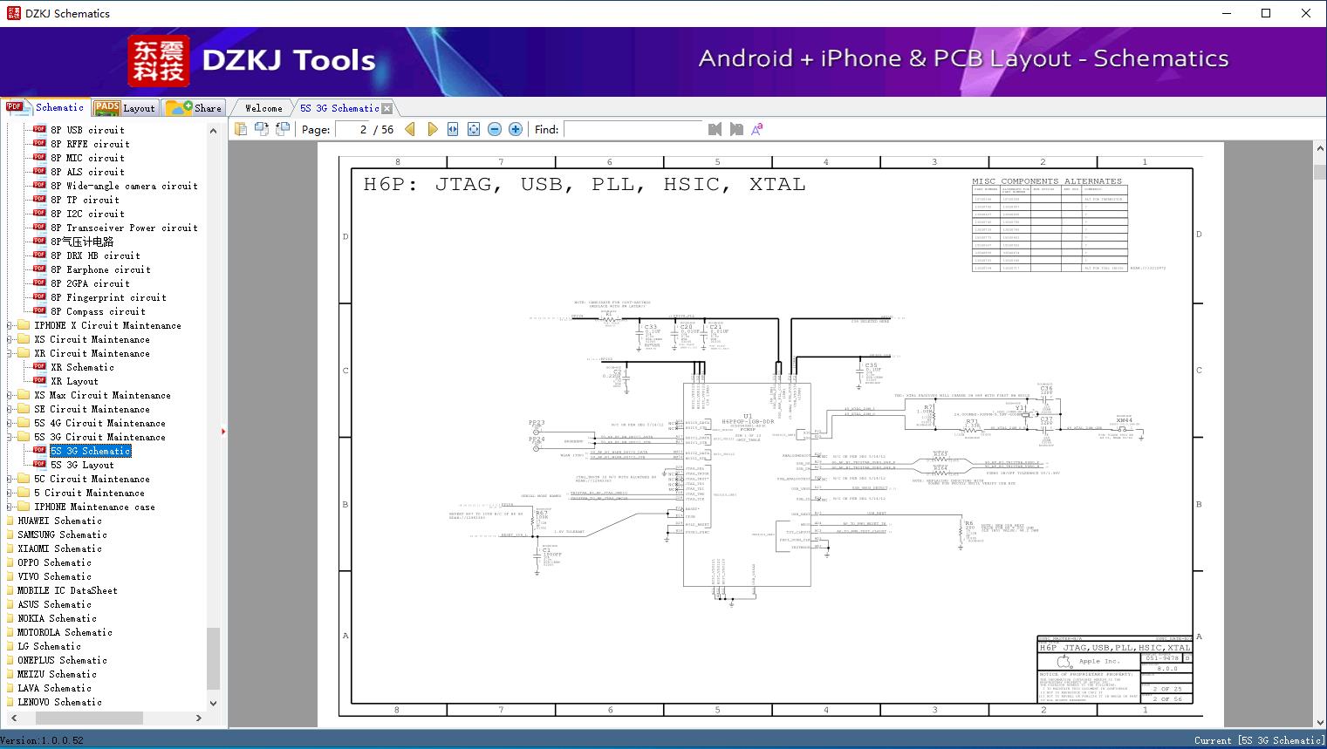Image resolution: width=1327 pixels, height=749 pixels.
Task: Zoom out with the minus icon
Action: coord(495,129)
